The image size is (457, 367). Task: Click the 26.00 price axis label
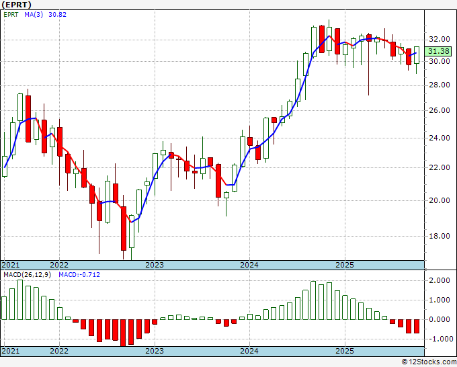[440, 110]
